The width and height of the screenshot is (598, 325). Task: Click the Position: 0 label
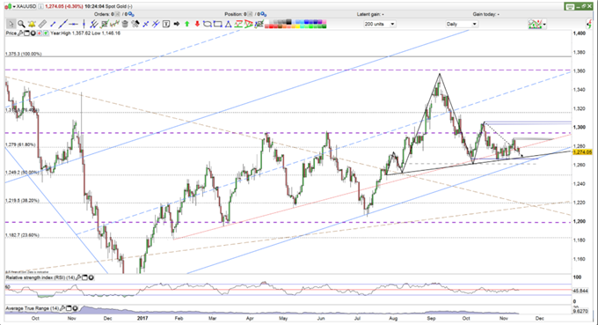pos(236,14)
